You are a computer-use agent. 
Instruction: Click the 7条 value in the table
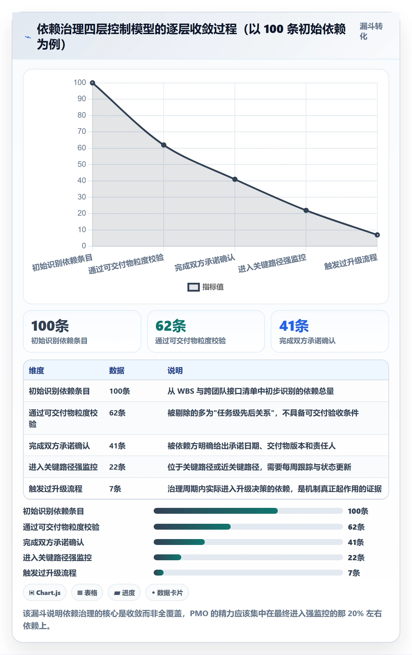(x=115, y=489)
